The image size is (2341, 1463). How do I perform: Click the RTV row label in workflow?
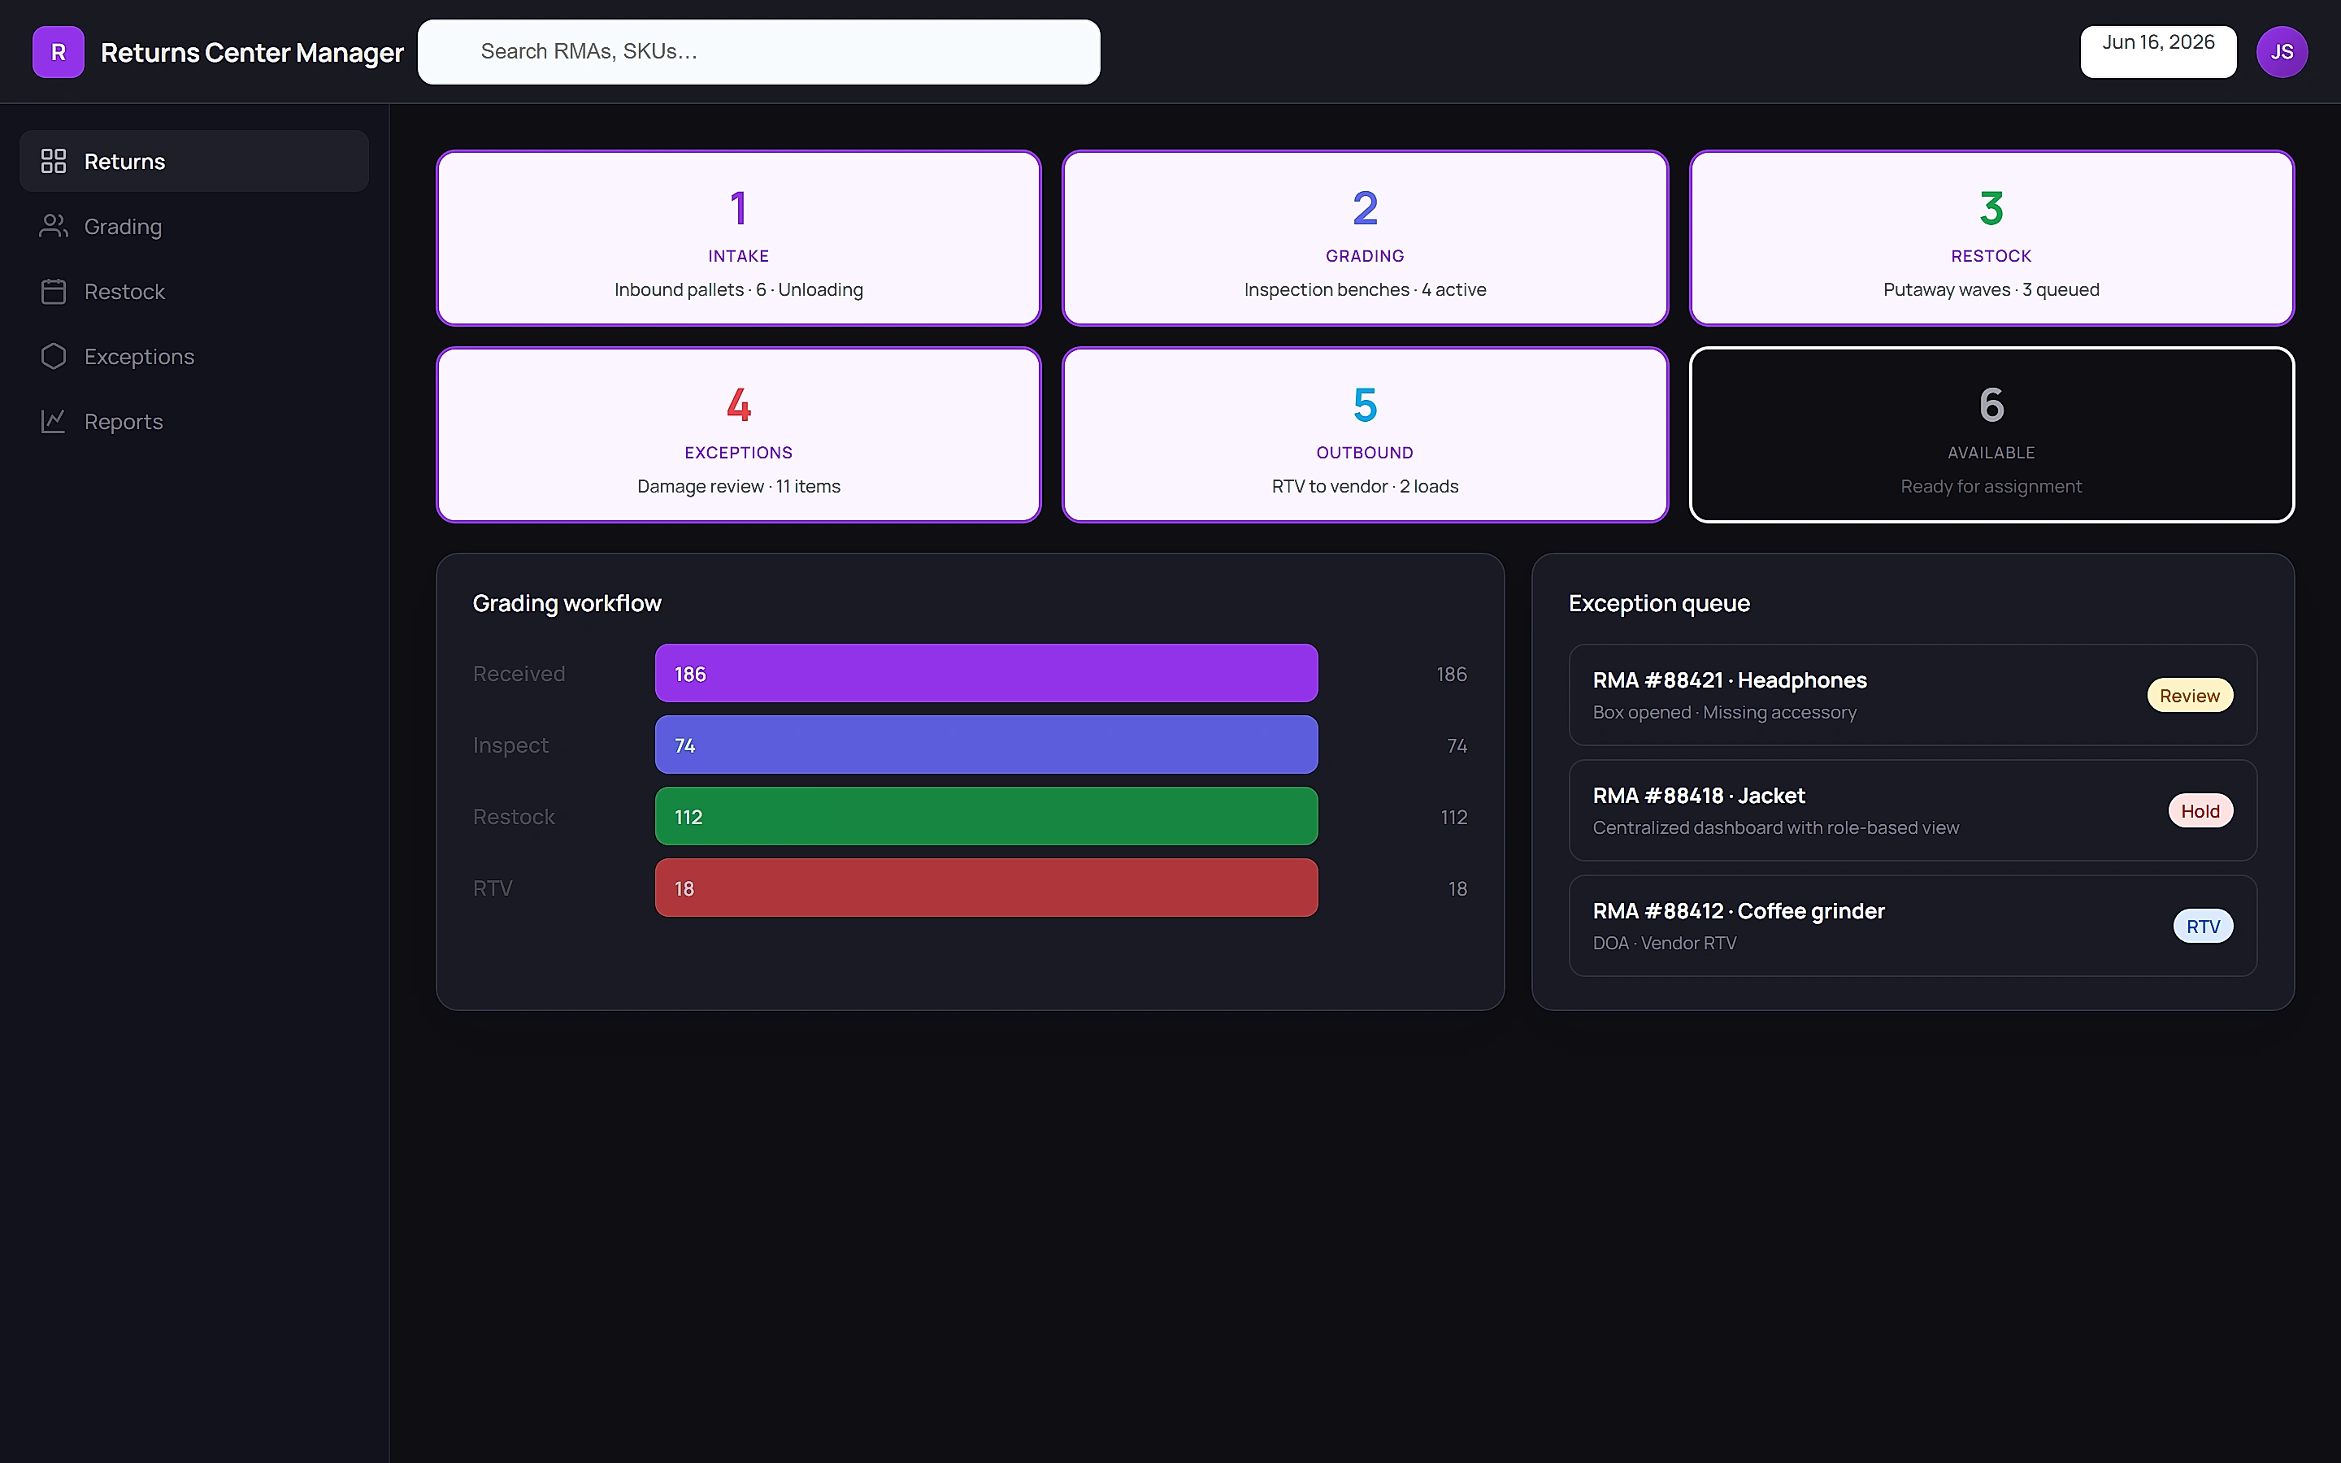(493, 888)
